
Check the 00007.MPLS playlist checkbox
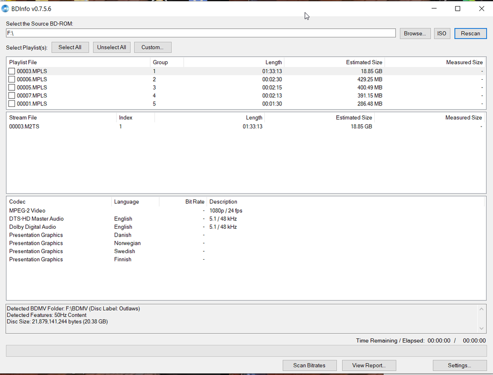click(12, 96)
